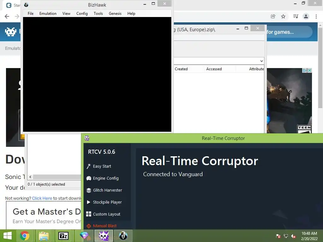Open the Tools menu in BizHawk
The height and width of the screenshot is (242, 323).
pyautogui.click(x=98, y=14)
